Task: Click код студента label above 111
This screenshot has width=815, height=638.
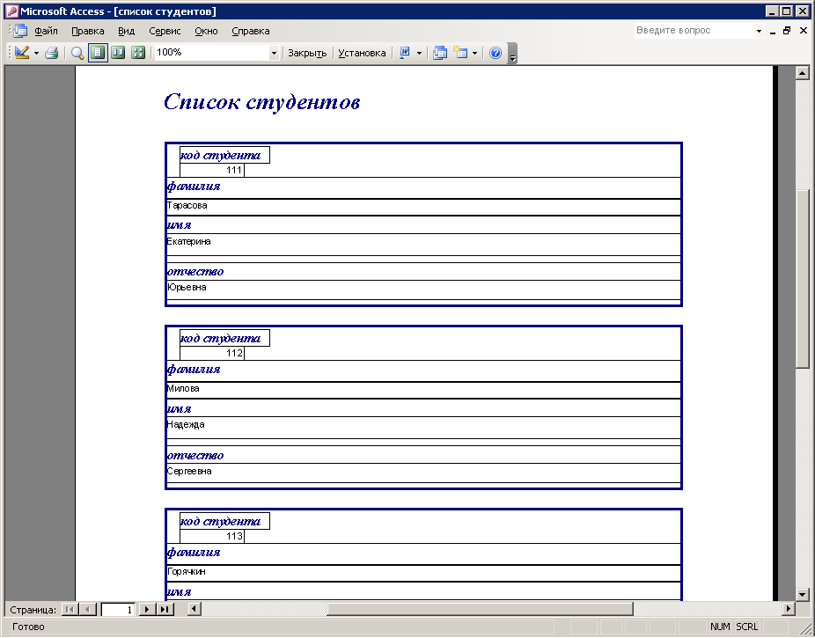Action: pos(224,156)
